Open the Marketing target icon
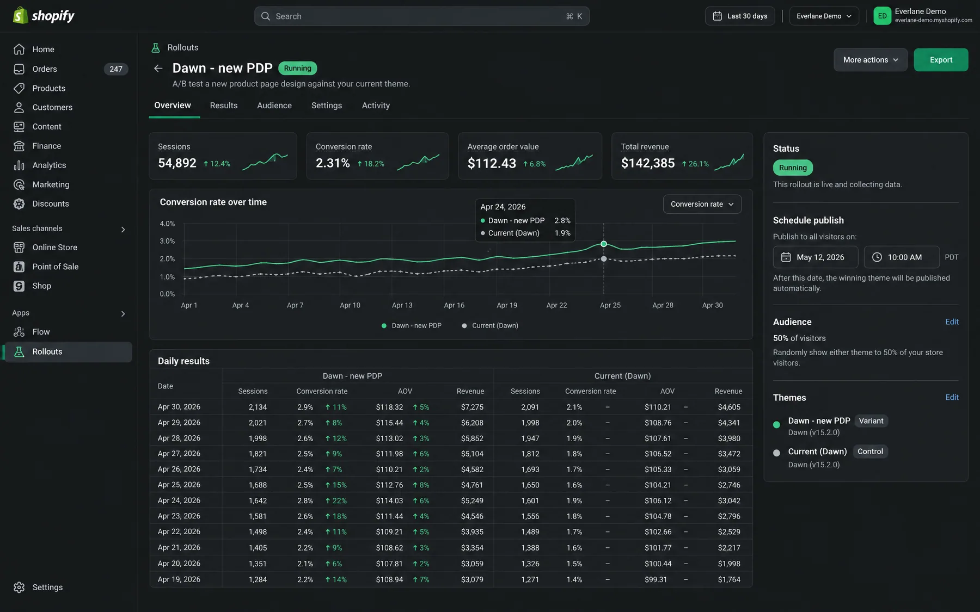Viewport: 980px width, 612px height. [x=19, y=184]
